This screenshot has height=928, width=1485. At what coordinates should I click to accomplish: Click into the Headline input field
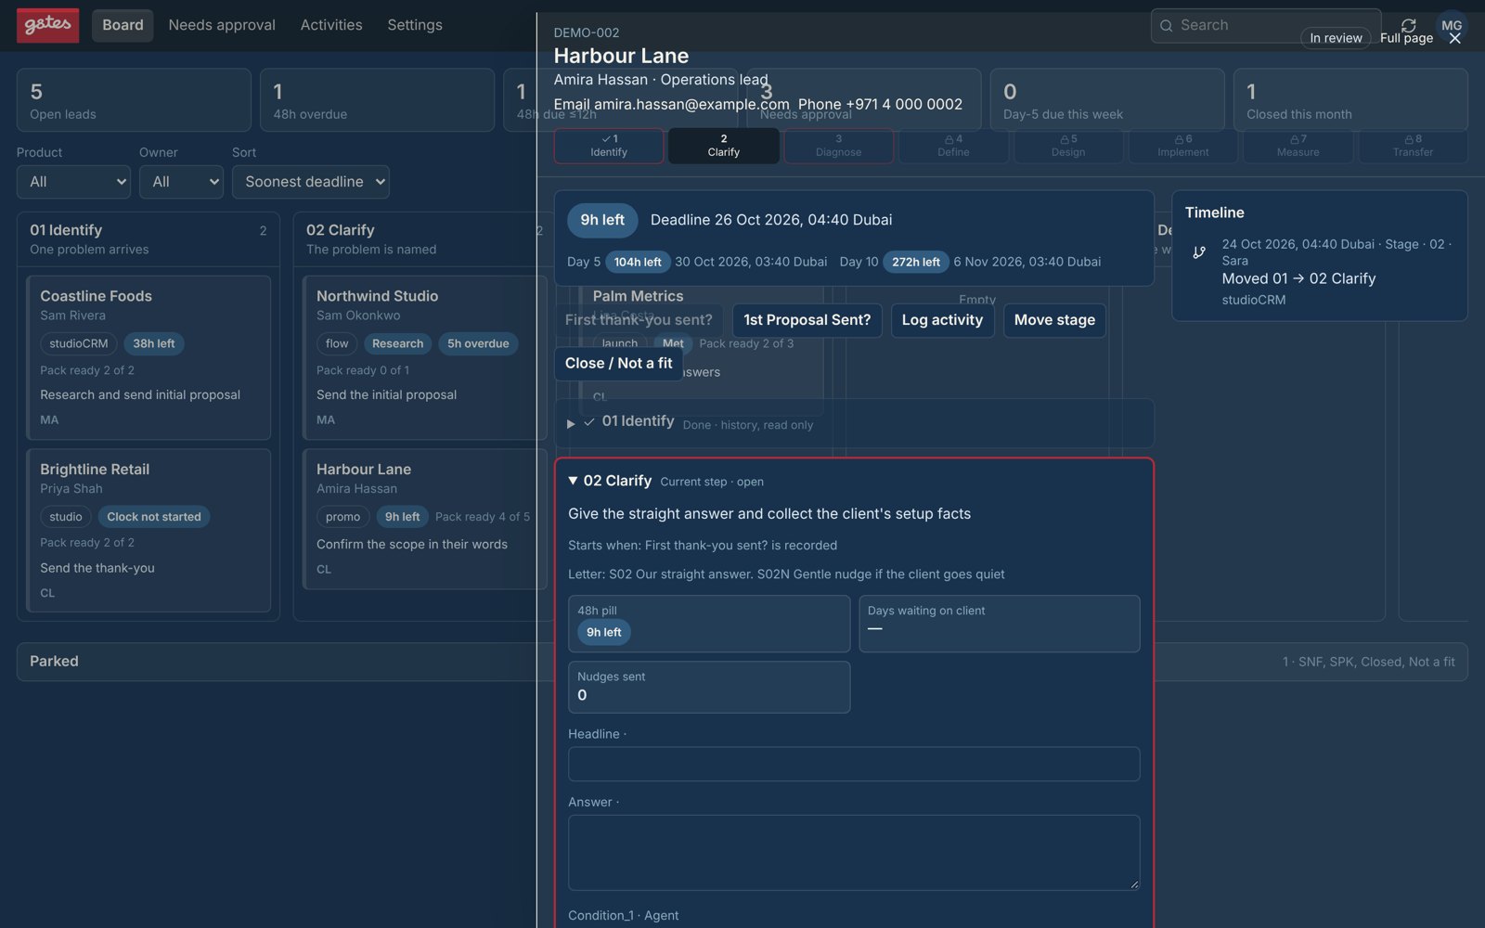pos(854,764)
